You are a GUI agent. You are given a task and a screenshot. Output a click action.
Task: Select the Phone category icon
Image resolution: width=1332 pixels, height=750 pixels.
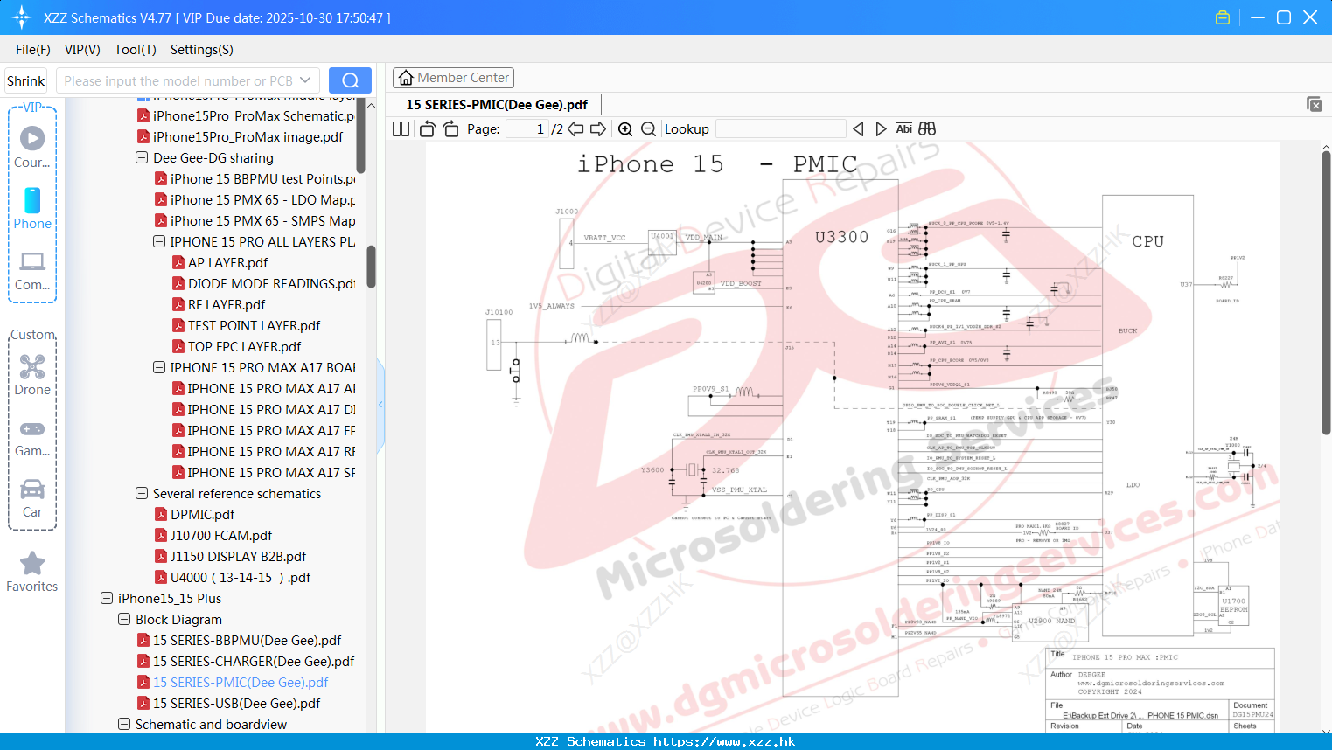[x=32, y=208]
